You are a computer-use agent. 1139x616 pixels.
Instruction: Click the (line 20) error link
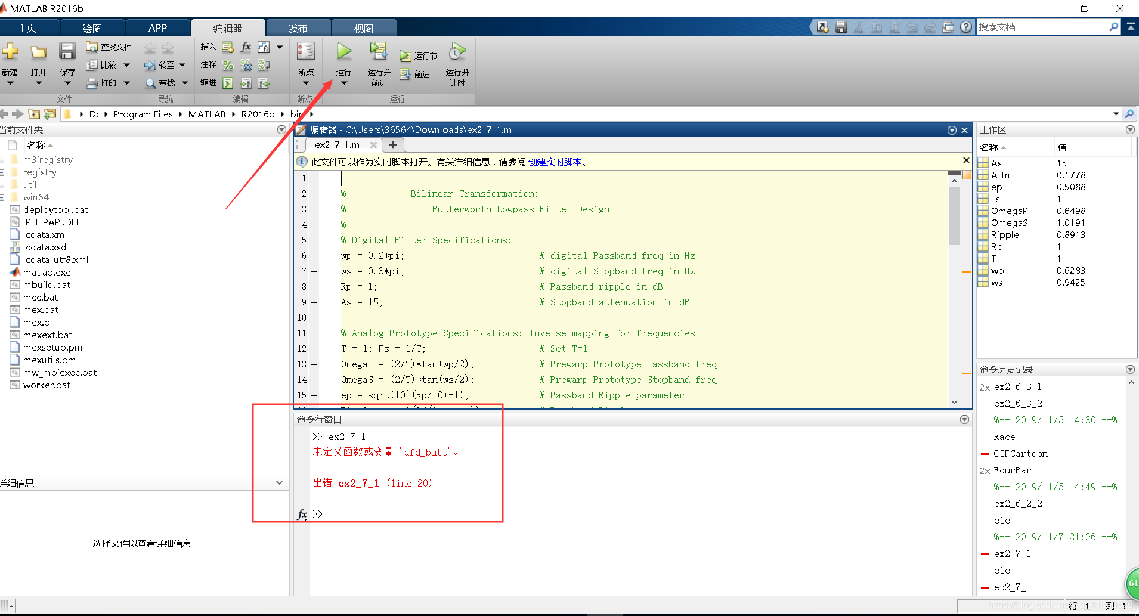410,483
